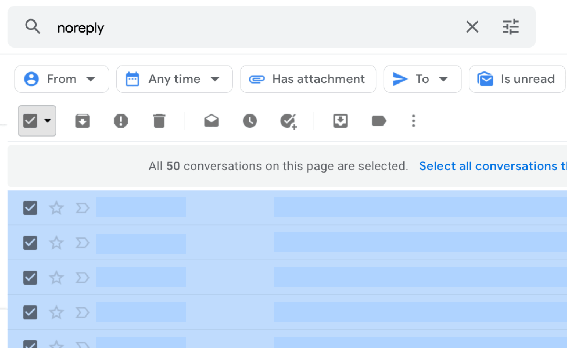Apply the Has attachment filter chip
567x348 pixels.
pyautogui.click(x=308, y=79)
